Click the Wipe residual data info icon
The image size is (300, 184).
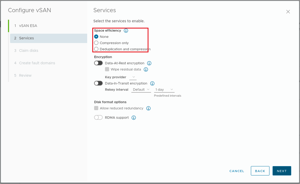(146, 69)
